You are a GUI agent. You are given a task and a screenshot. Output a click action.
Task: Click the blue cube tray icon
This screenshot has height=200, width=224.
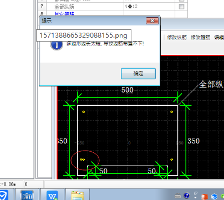click(x=214, y=196)
